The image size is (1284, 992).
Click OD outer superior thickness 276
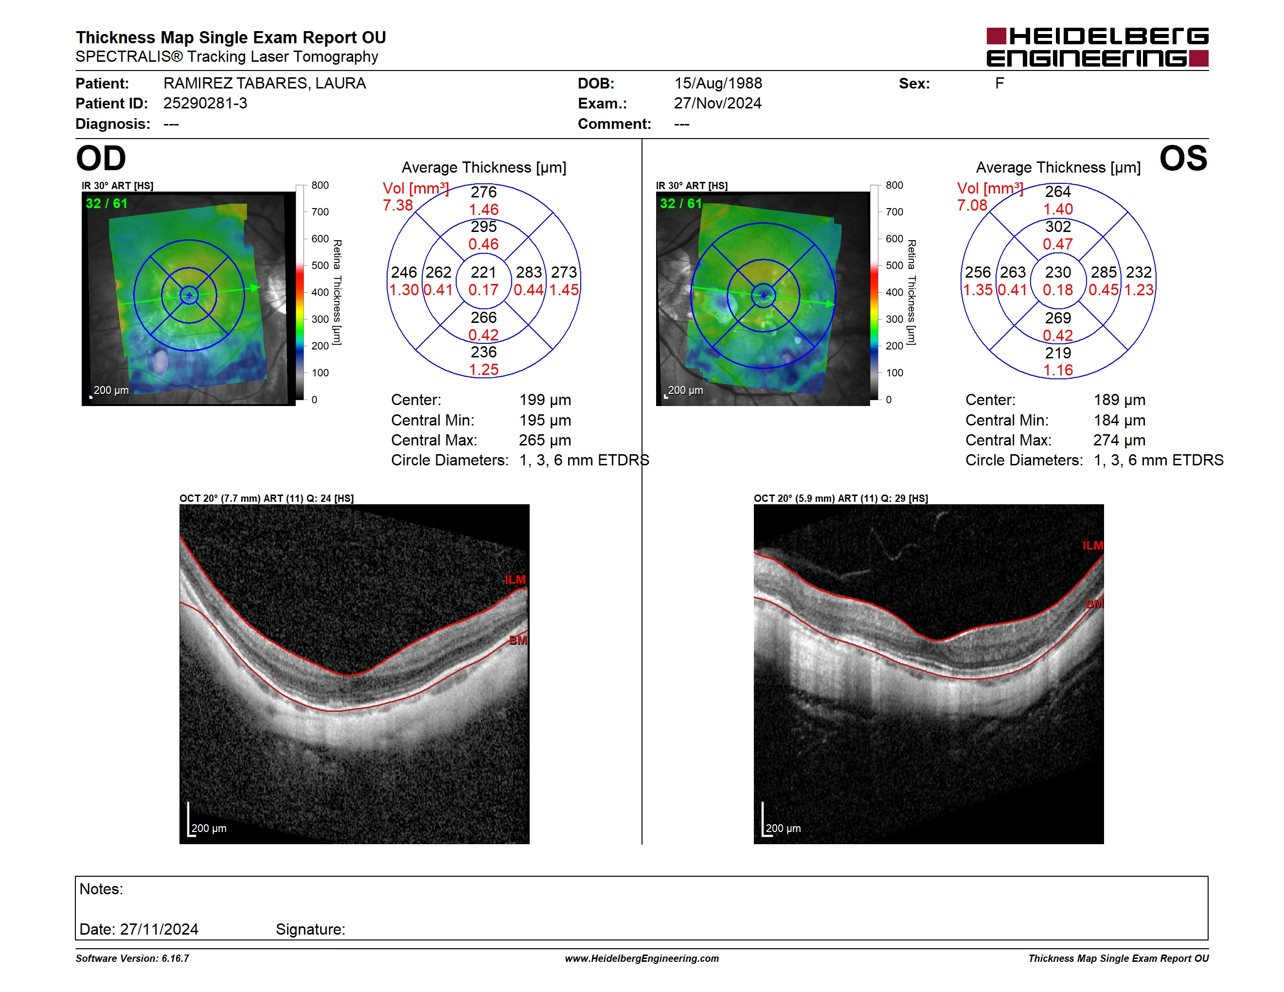pyautogui.click(x=483, y=192)
